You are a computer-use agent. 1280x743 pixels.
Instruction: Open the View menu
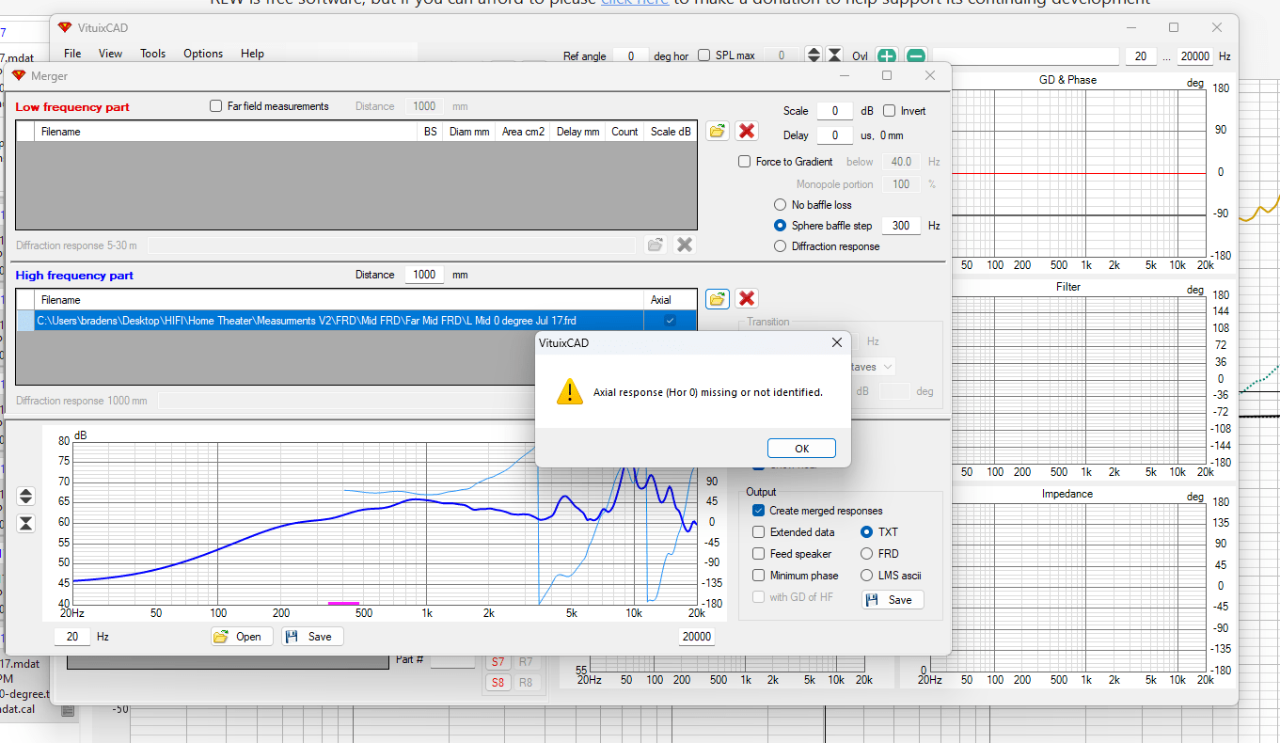point(111,54)
